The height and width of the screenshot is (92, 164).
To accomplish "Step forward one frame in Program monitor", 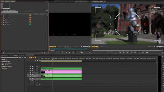I will (131, 52).
